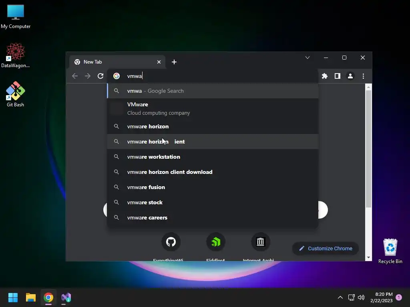Screen dimensions: 410x307
Task: Pick the 'vmware workstation' suggestion
Action: pyautogui.click(x=213, y=157)
